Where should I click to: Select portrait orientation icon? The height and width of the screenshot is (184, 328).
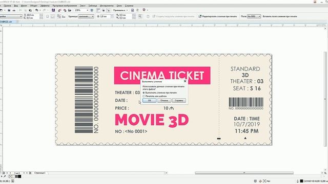click(x=48, y=16)
